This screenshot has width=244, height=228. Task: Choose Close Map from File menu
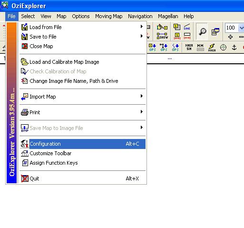pos(82,46)
